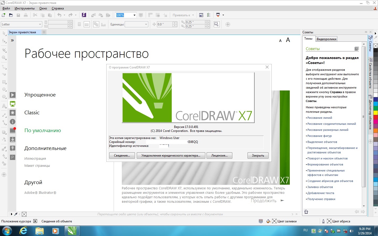
Task: Open the Заливка объектов link
Action: [320, 187]
